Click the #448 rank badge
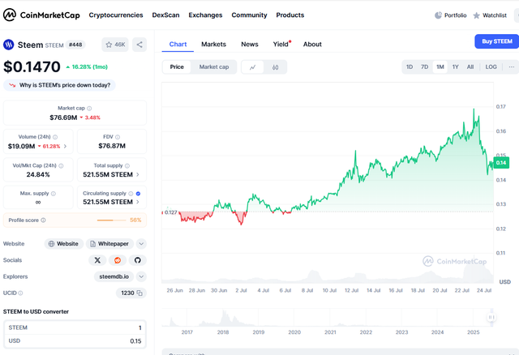Image resolution: width=519 pixels, height=355 pixels. pyautogui.click(x=75, y=45)
